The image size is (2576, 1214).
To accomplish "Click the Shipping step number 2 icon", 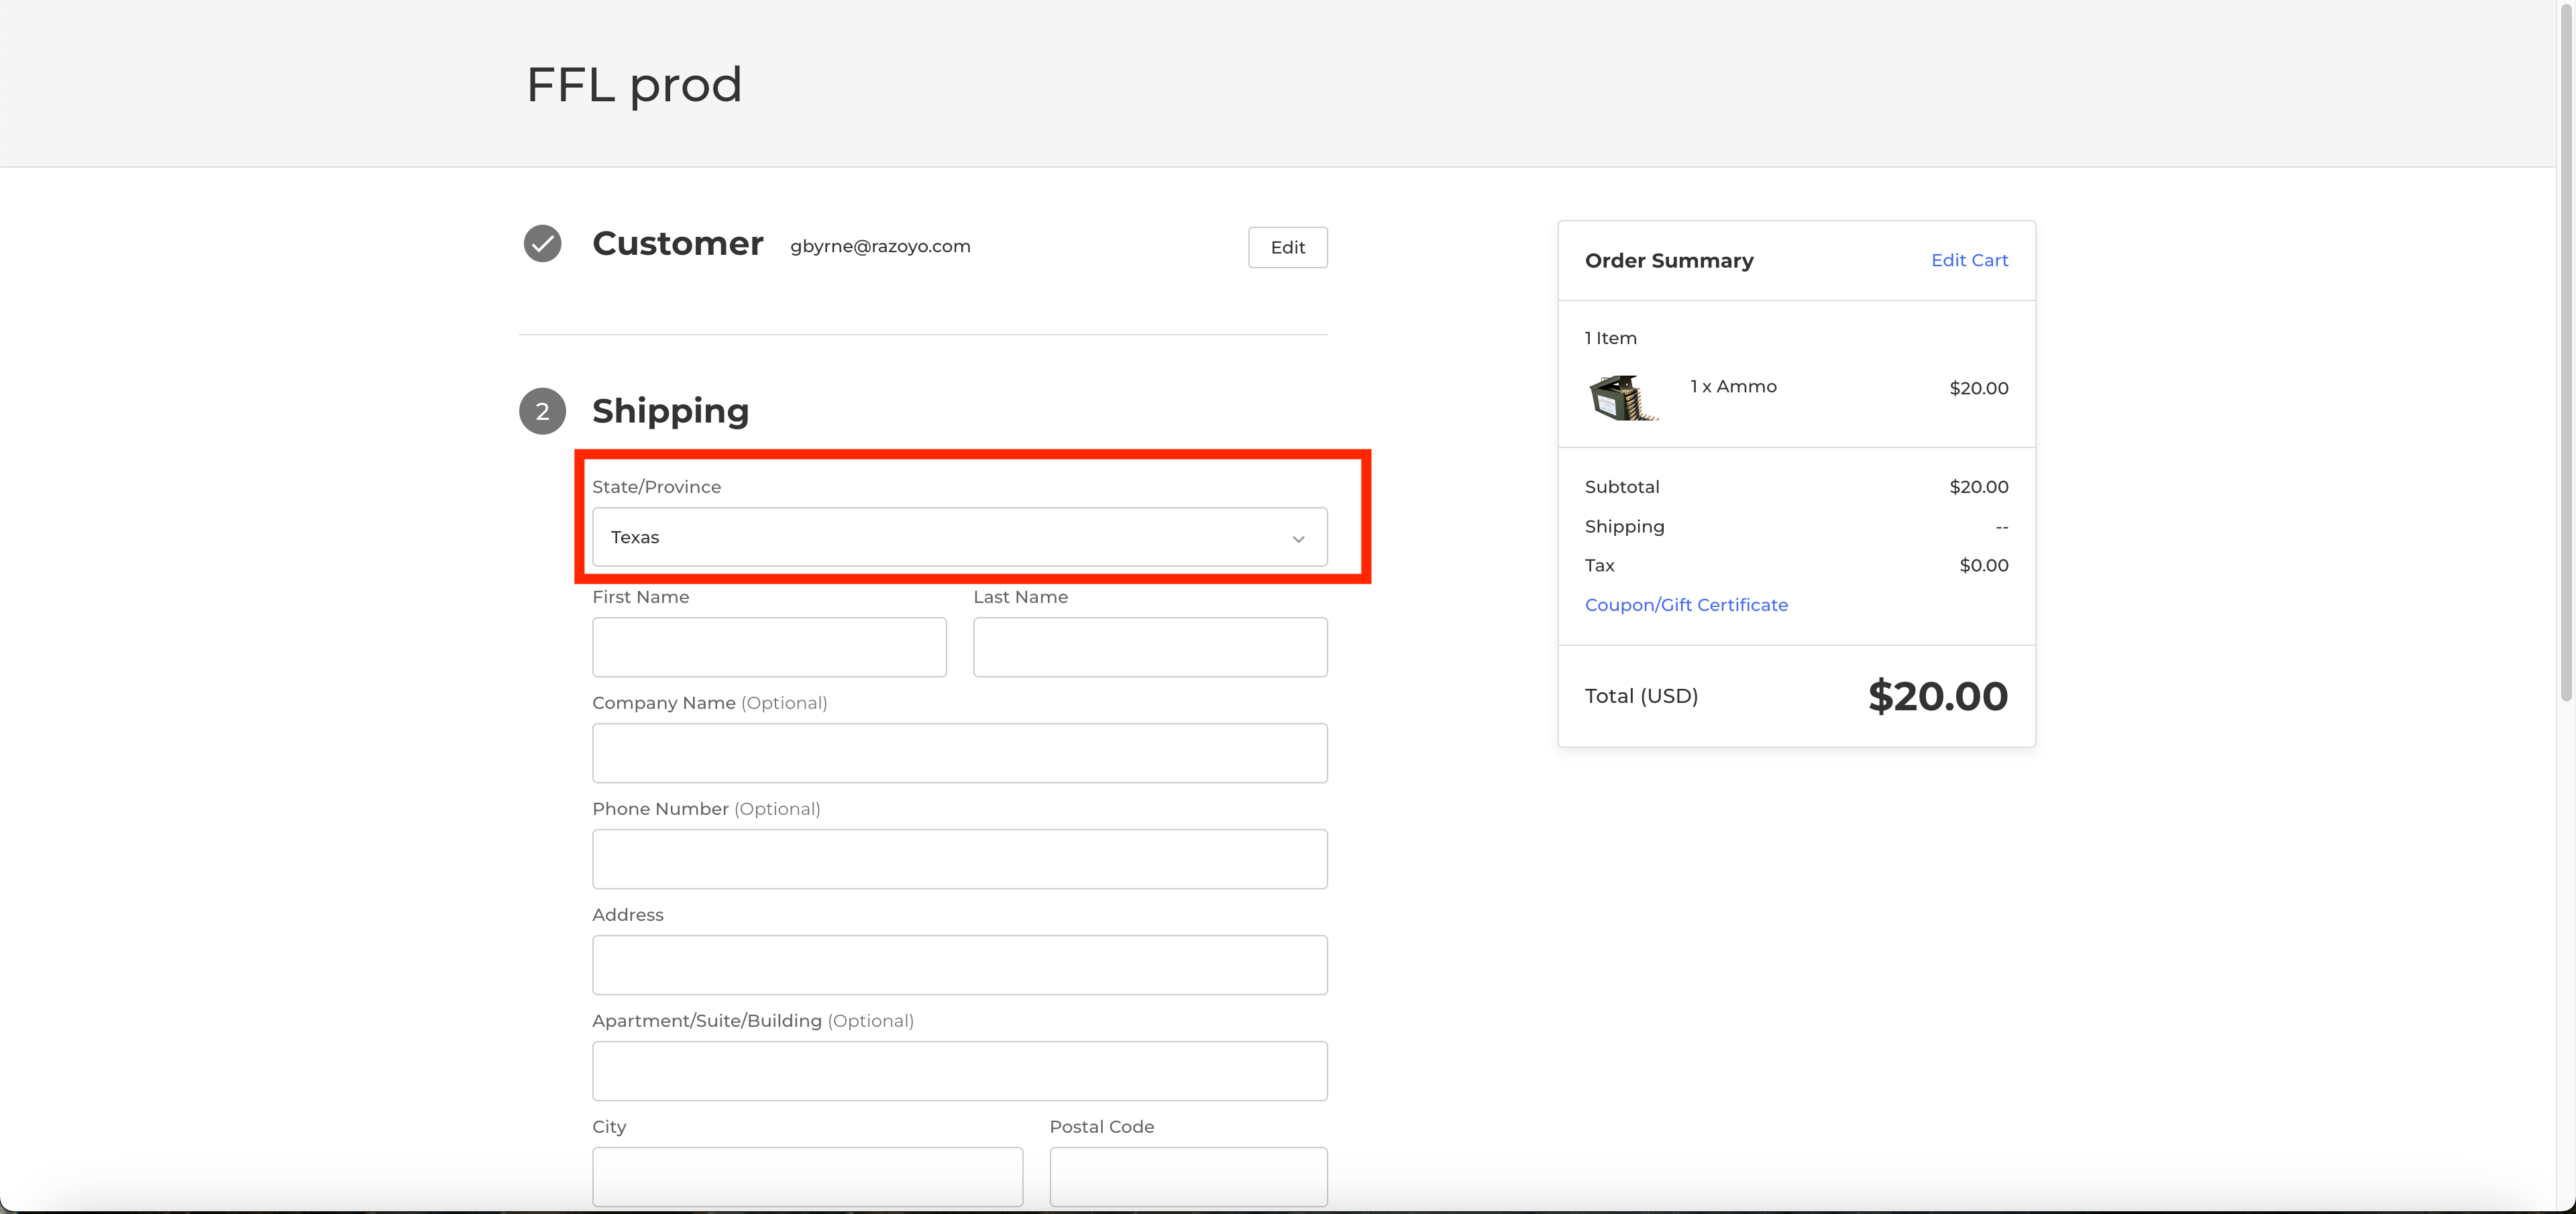I will (x=542, y=412).
